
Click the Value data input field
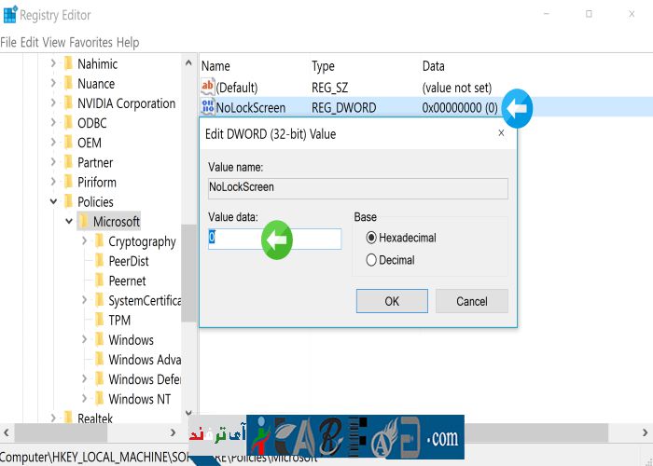pos(274,239)
